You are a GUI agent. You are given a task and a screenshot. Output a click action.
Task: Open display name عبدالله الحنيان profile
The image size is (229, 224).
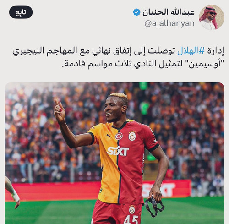pos(169,12)
